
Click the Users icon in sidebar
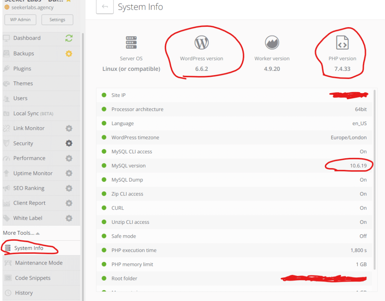[6, 98]
